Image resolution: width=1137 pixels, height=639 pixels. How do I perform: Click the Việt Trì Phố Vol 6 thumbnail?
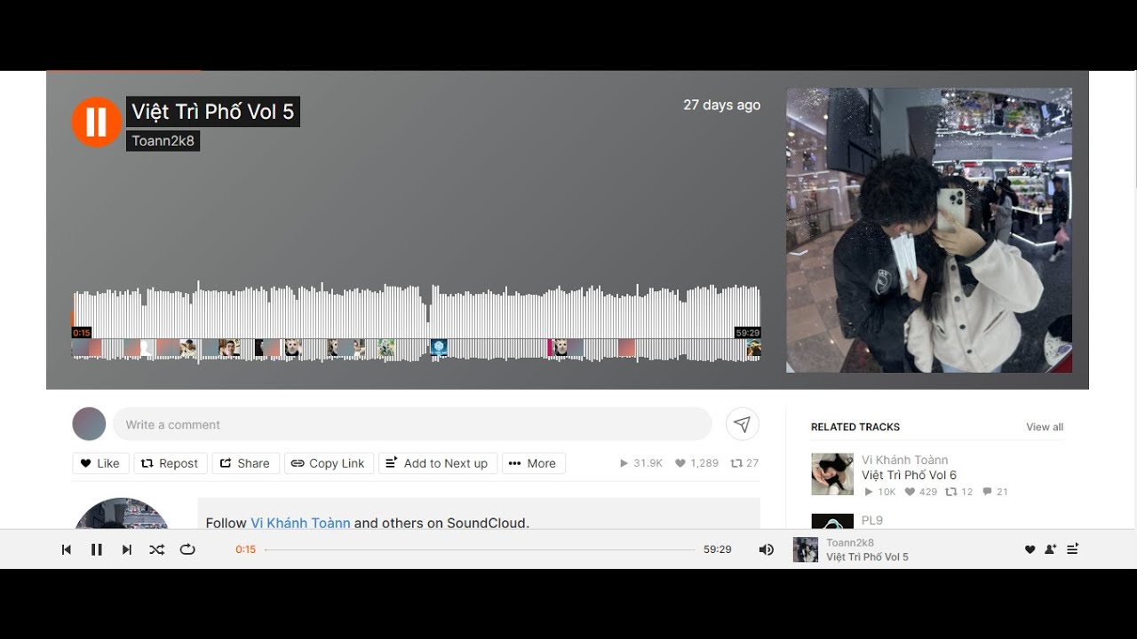pyautogui.click(x=832, y=474)
